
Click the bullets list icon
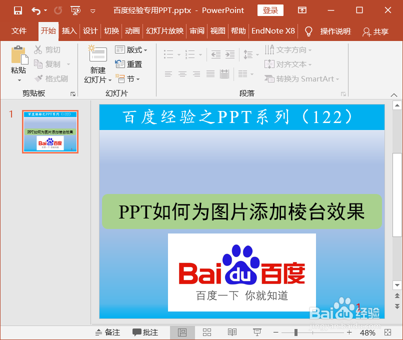coord(168,54)
